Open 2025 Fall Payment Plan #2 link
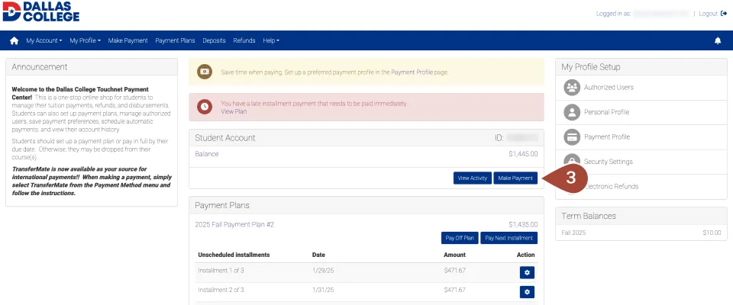This screenshot has width=733, height=305. (234, 225)
